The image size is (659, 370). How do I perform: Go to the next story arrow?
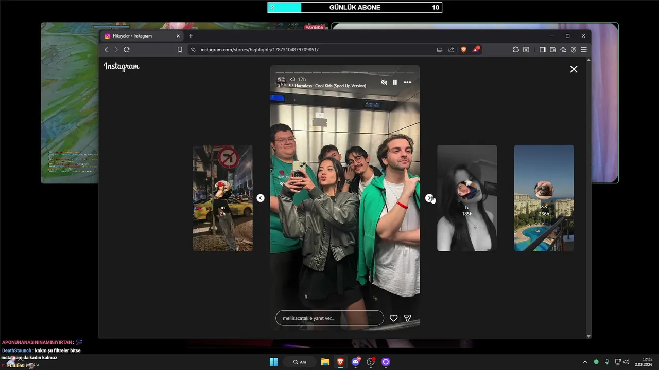(x=429, y=198)
